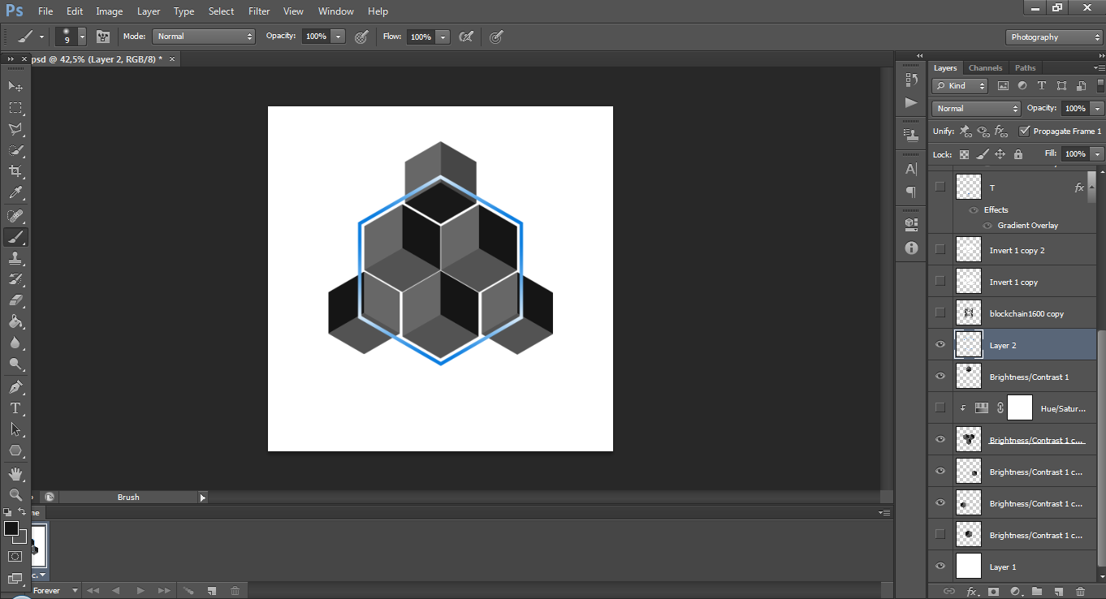Open the Actions panel play icon
1106x599 pixels.
(x=911, y=103)
